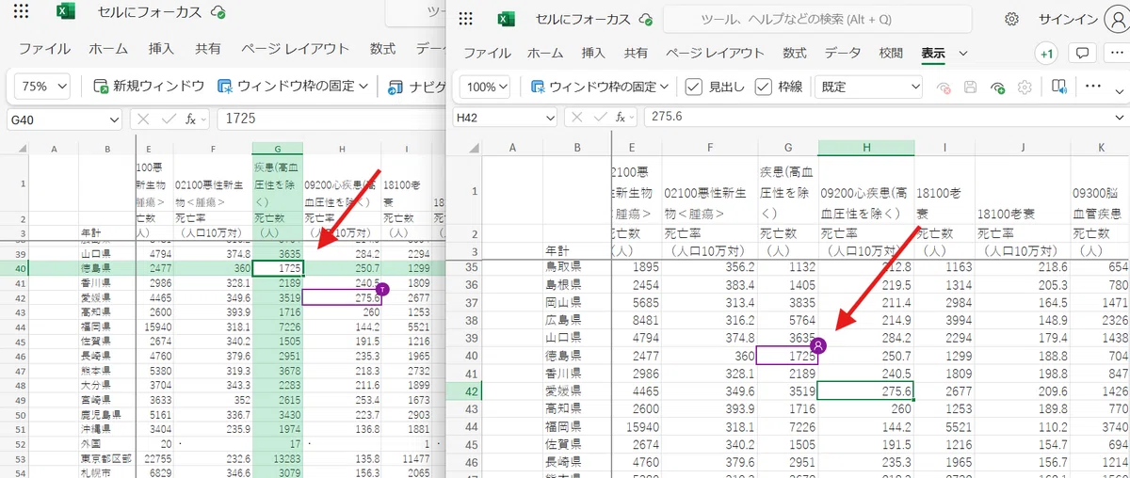Open データ tab in right window
Viewport: 1130px width, 478px height.
(x=843, y=54)
